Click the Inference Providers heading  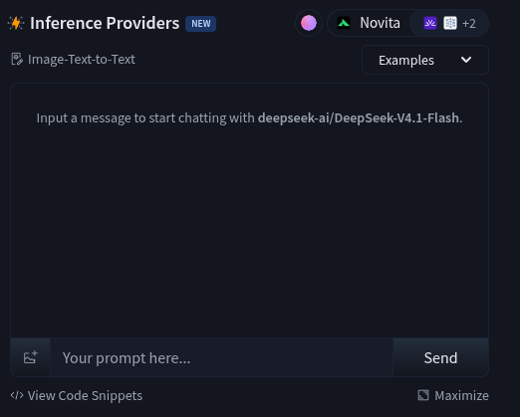(105, 23)
